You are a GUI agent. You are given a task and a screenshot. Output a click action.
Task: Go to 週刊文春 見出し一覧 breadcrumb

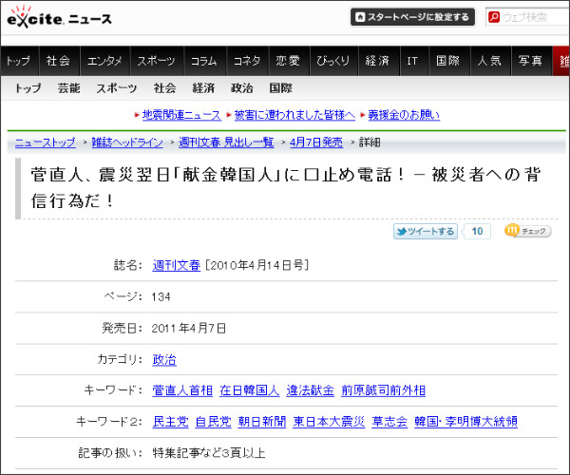click(226, 142)
